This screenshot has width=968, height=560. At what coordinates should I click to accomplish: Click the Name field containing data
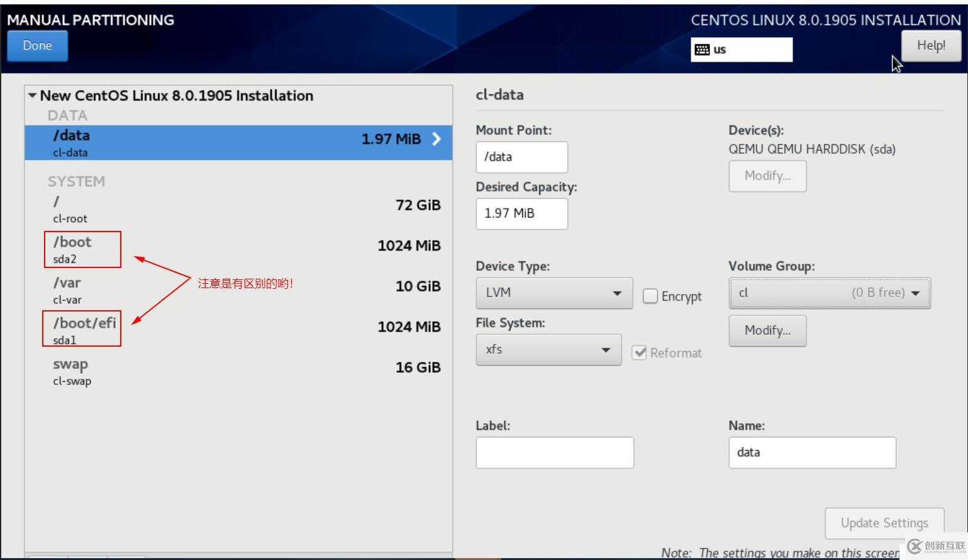812,453
